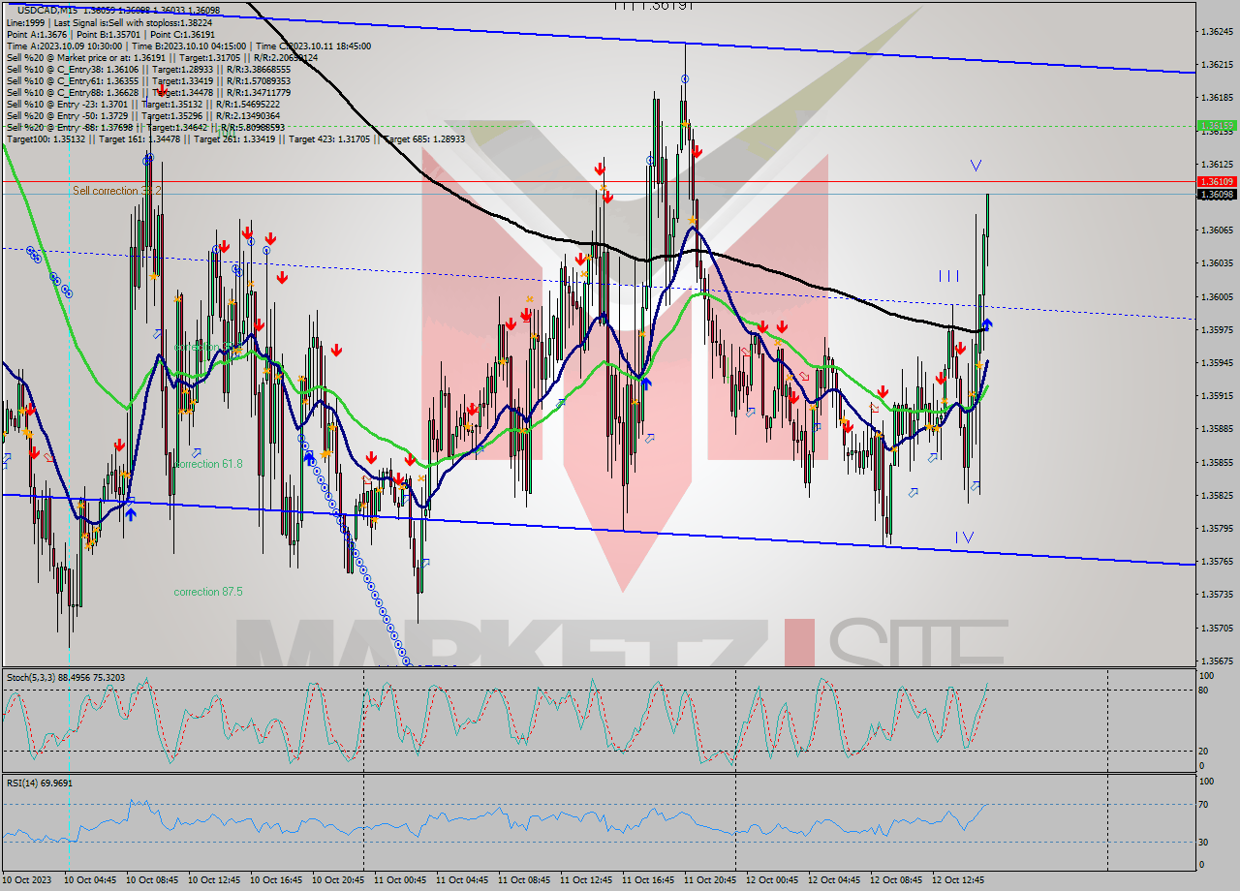Screen dimensions: 1240x891
Task: Click the double red sell arrows near mid-chart
Action: [518, 320]
